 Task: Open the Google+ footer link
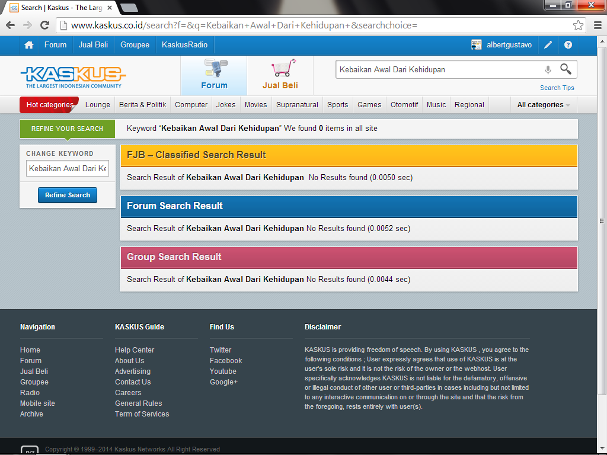point(223,382)
